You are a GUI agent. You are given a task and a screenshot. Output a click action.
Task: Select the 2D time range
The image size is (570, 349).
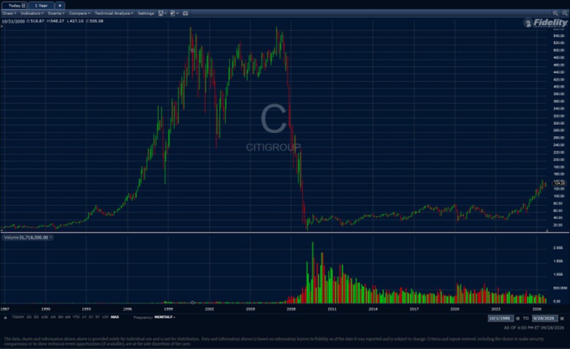pyautogui.click(x=29, y=317)
